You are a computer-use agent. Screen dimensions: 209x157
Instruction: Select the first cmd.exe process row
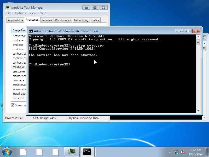pos(19,40)
